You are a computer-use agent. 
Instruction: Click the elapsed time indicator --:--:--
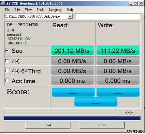coord(129,112)
